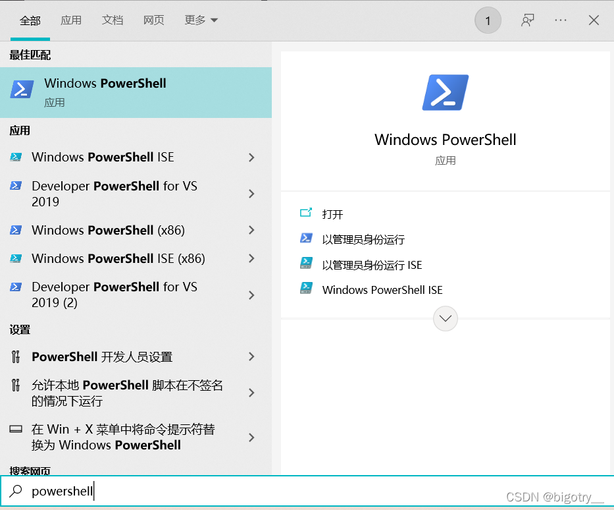Screen dimensions: 614x510
Task: Expand arrow for 允许本地 PowerShell 脚本 setting
Action: pos(251,393)
